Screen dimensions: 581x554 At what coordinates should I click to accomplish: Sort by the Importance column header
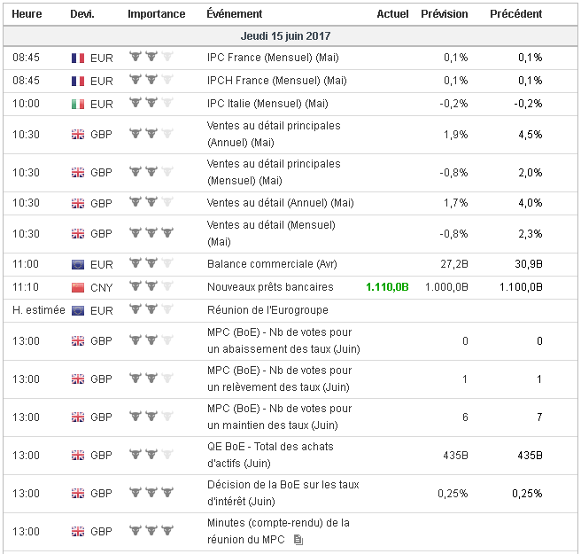click(157, 14)
